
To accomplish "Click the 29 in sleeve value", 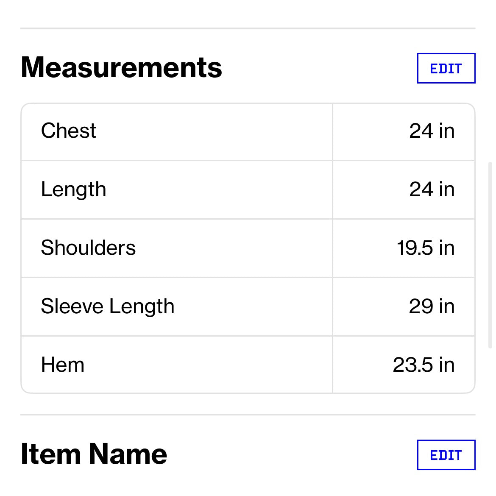I will pos(432,306).
